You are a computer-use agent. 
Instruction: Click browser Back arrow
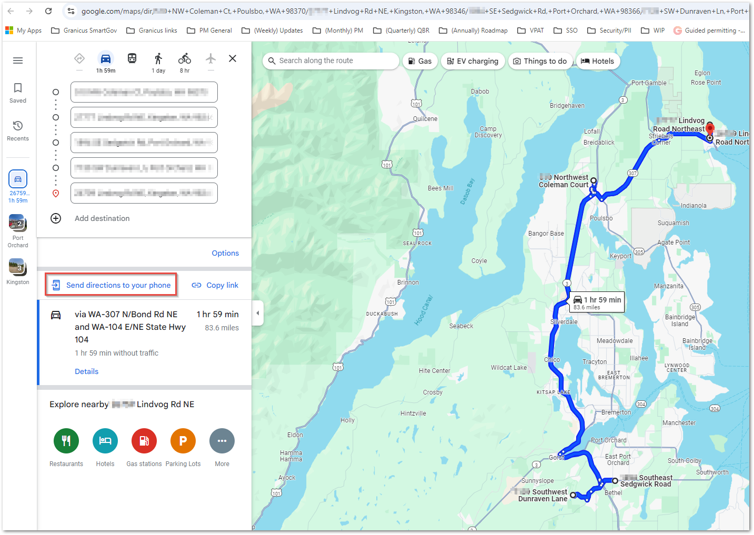pos(11,11)
